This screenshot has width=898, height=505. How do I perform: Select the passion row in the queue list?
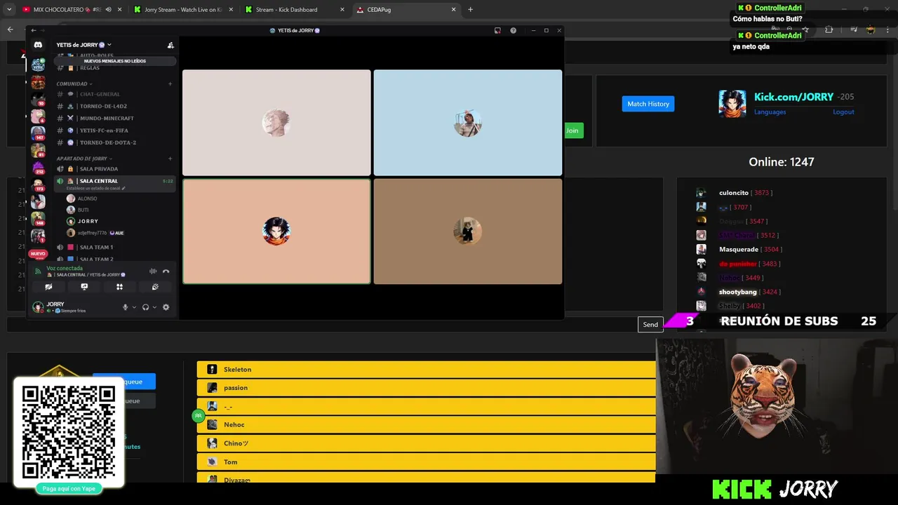427,388
